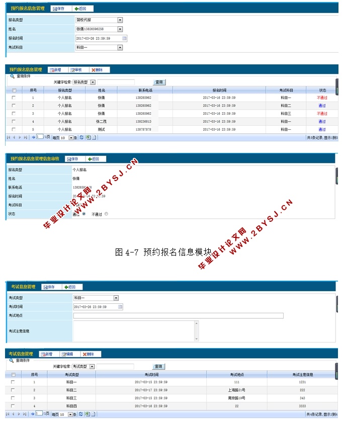Refresh the 考试信息 list with pager refresh icon

(80, 414)
